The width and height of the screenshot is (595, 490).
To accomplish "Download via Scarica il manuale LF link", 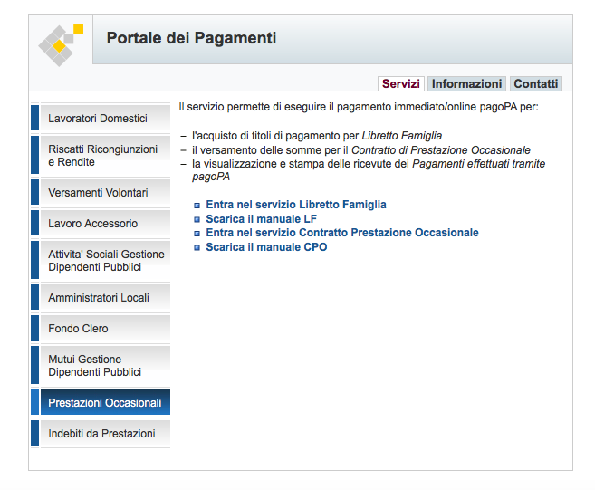I will (x=261, y=219).
